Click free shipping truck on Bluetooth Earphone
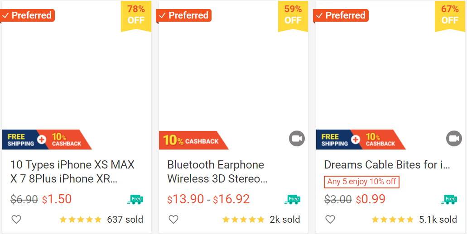 click(x=292, y=199)
